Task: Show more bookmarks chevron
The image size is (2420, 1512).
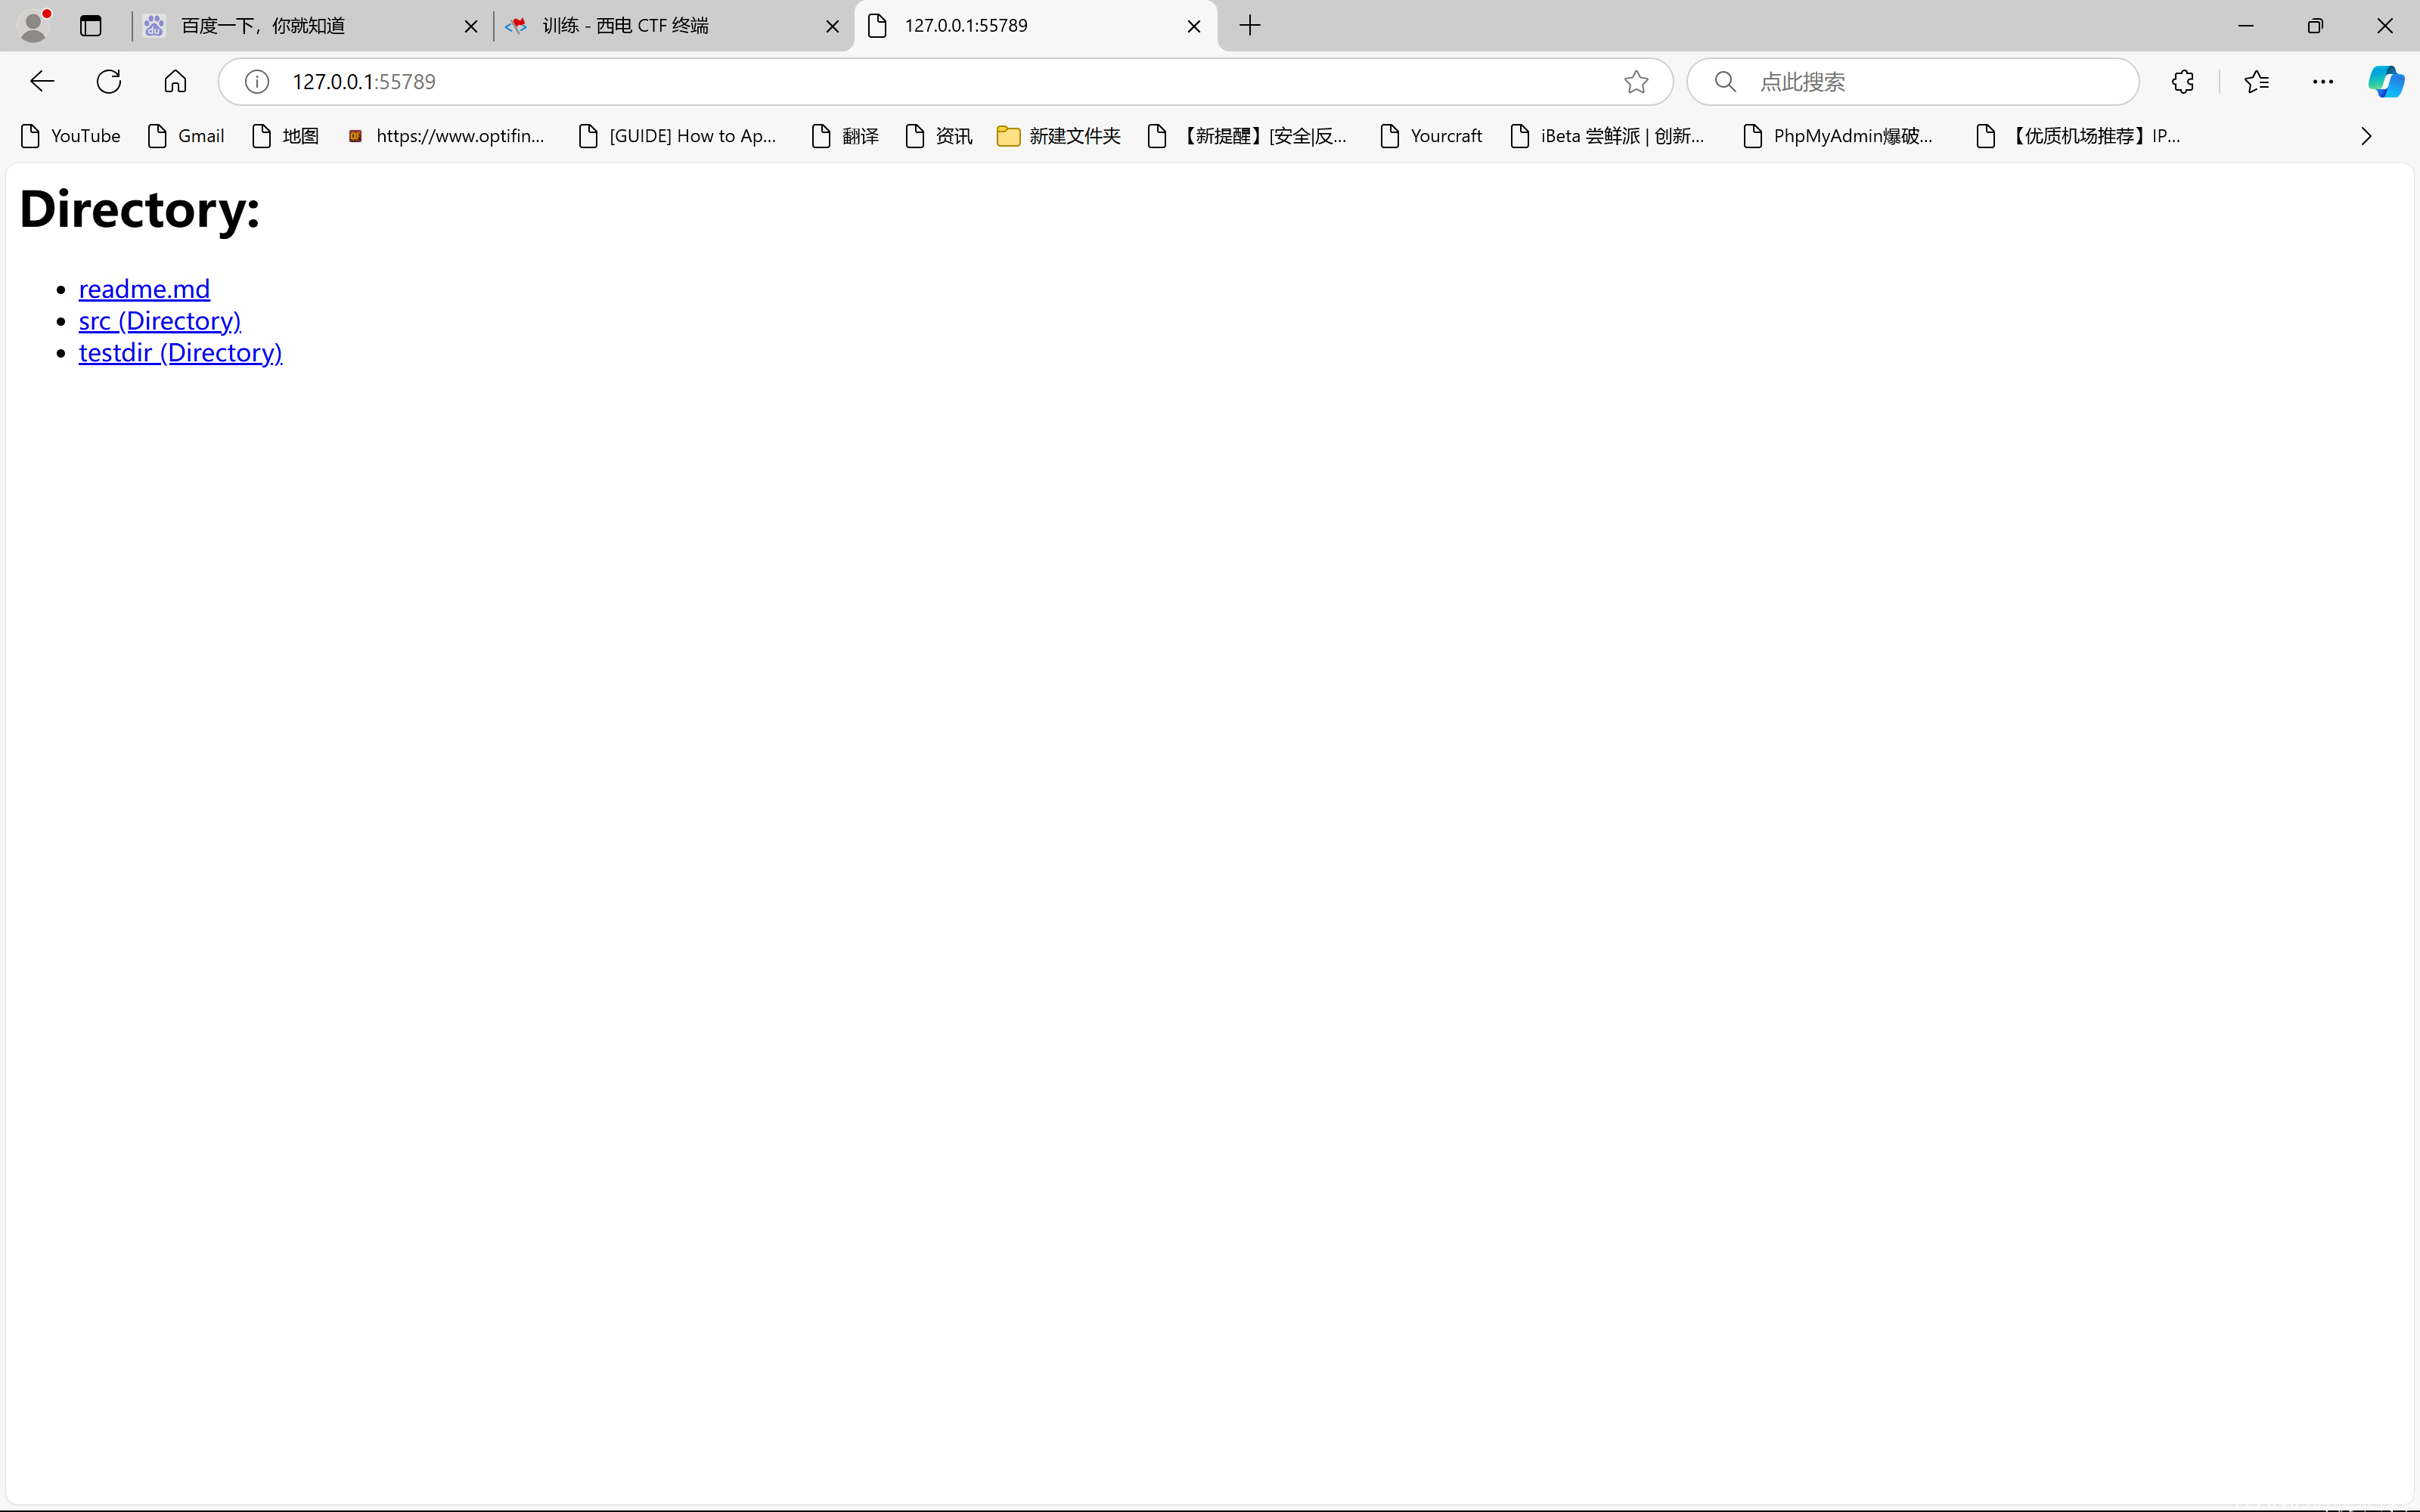Action: (x=2366, y=136)
